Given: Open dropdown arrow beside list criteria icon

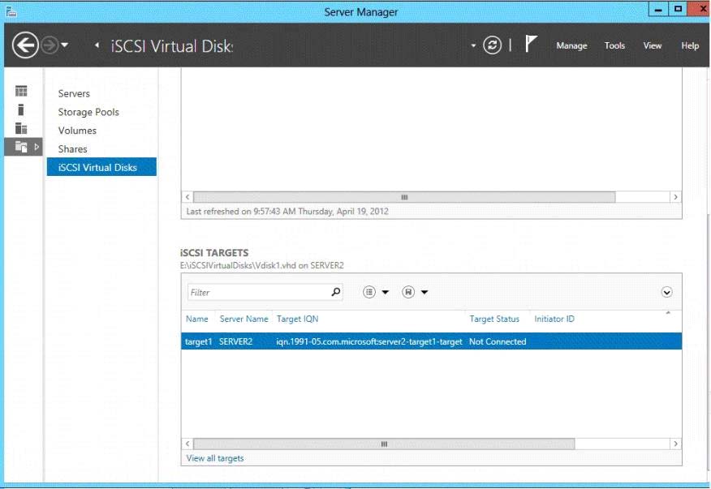Looking at the screenshot, I should click(x=386, y=292).
